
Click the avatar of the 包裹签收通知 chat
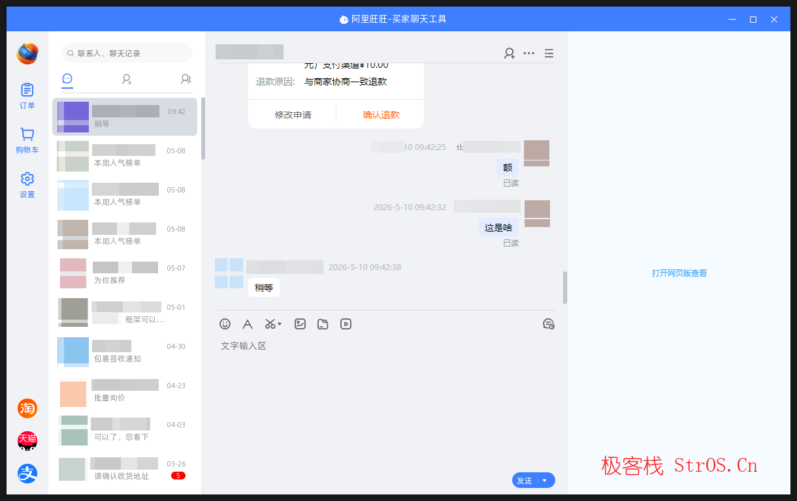[73, 351]
